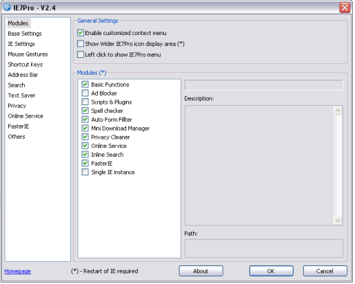355x284 pixels.
Task: Click the description scrollbar up arrow
Action: pos(338,111)
